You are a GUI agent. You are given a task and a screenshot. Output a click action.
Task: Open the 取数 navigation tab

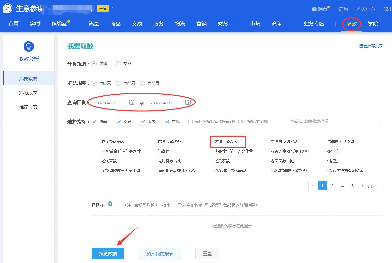pyautogui.click(x=351, y=24)
